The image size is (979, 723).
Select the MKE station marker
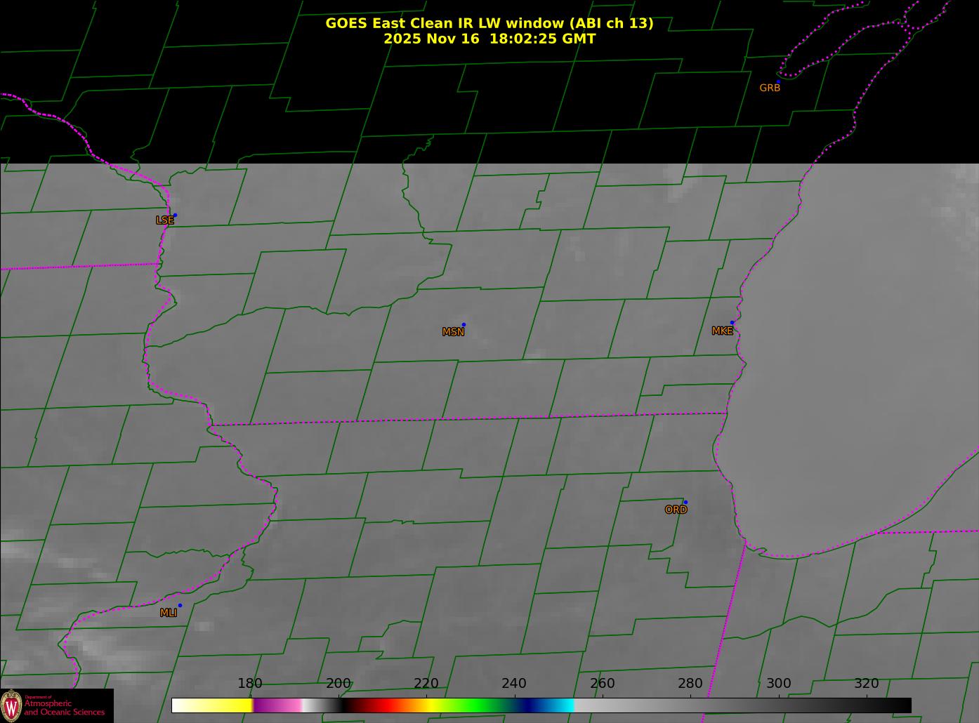point(732,323)
